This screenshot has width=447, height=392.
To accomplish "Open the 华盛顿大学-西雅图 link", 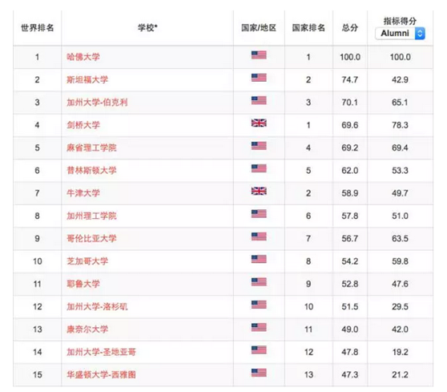I will tap(101, 374).
